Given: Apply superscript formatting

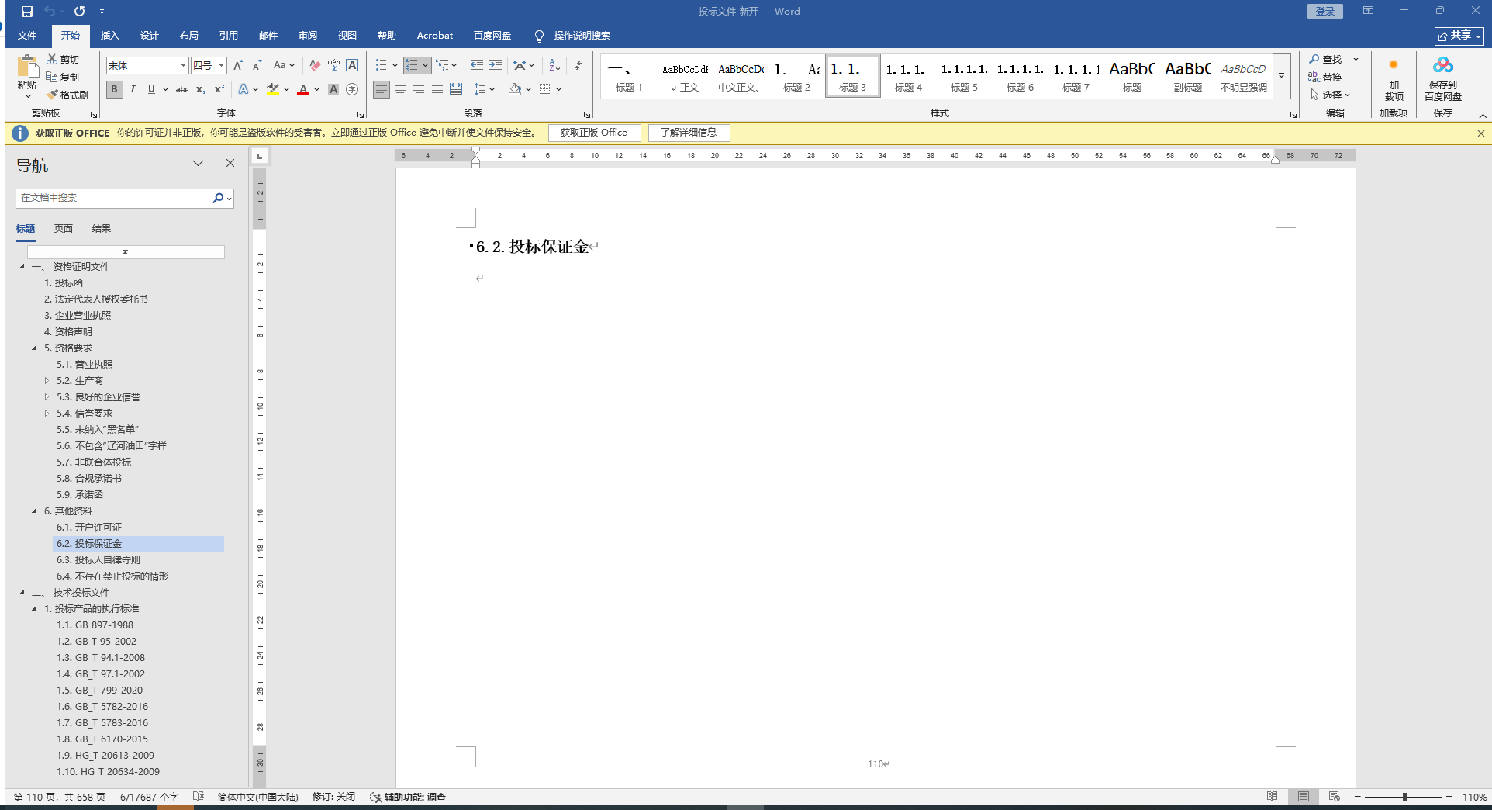Looking at the screenshot, I should (219, 89).
